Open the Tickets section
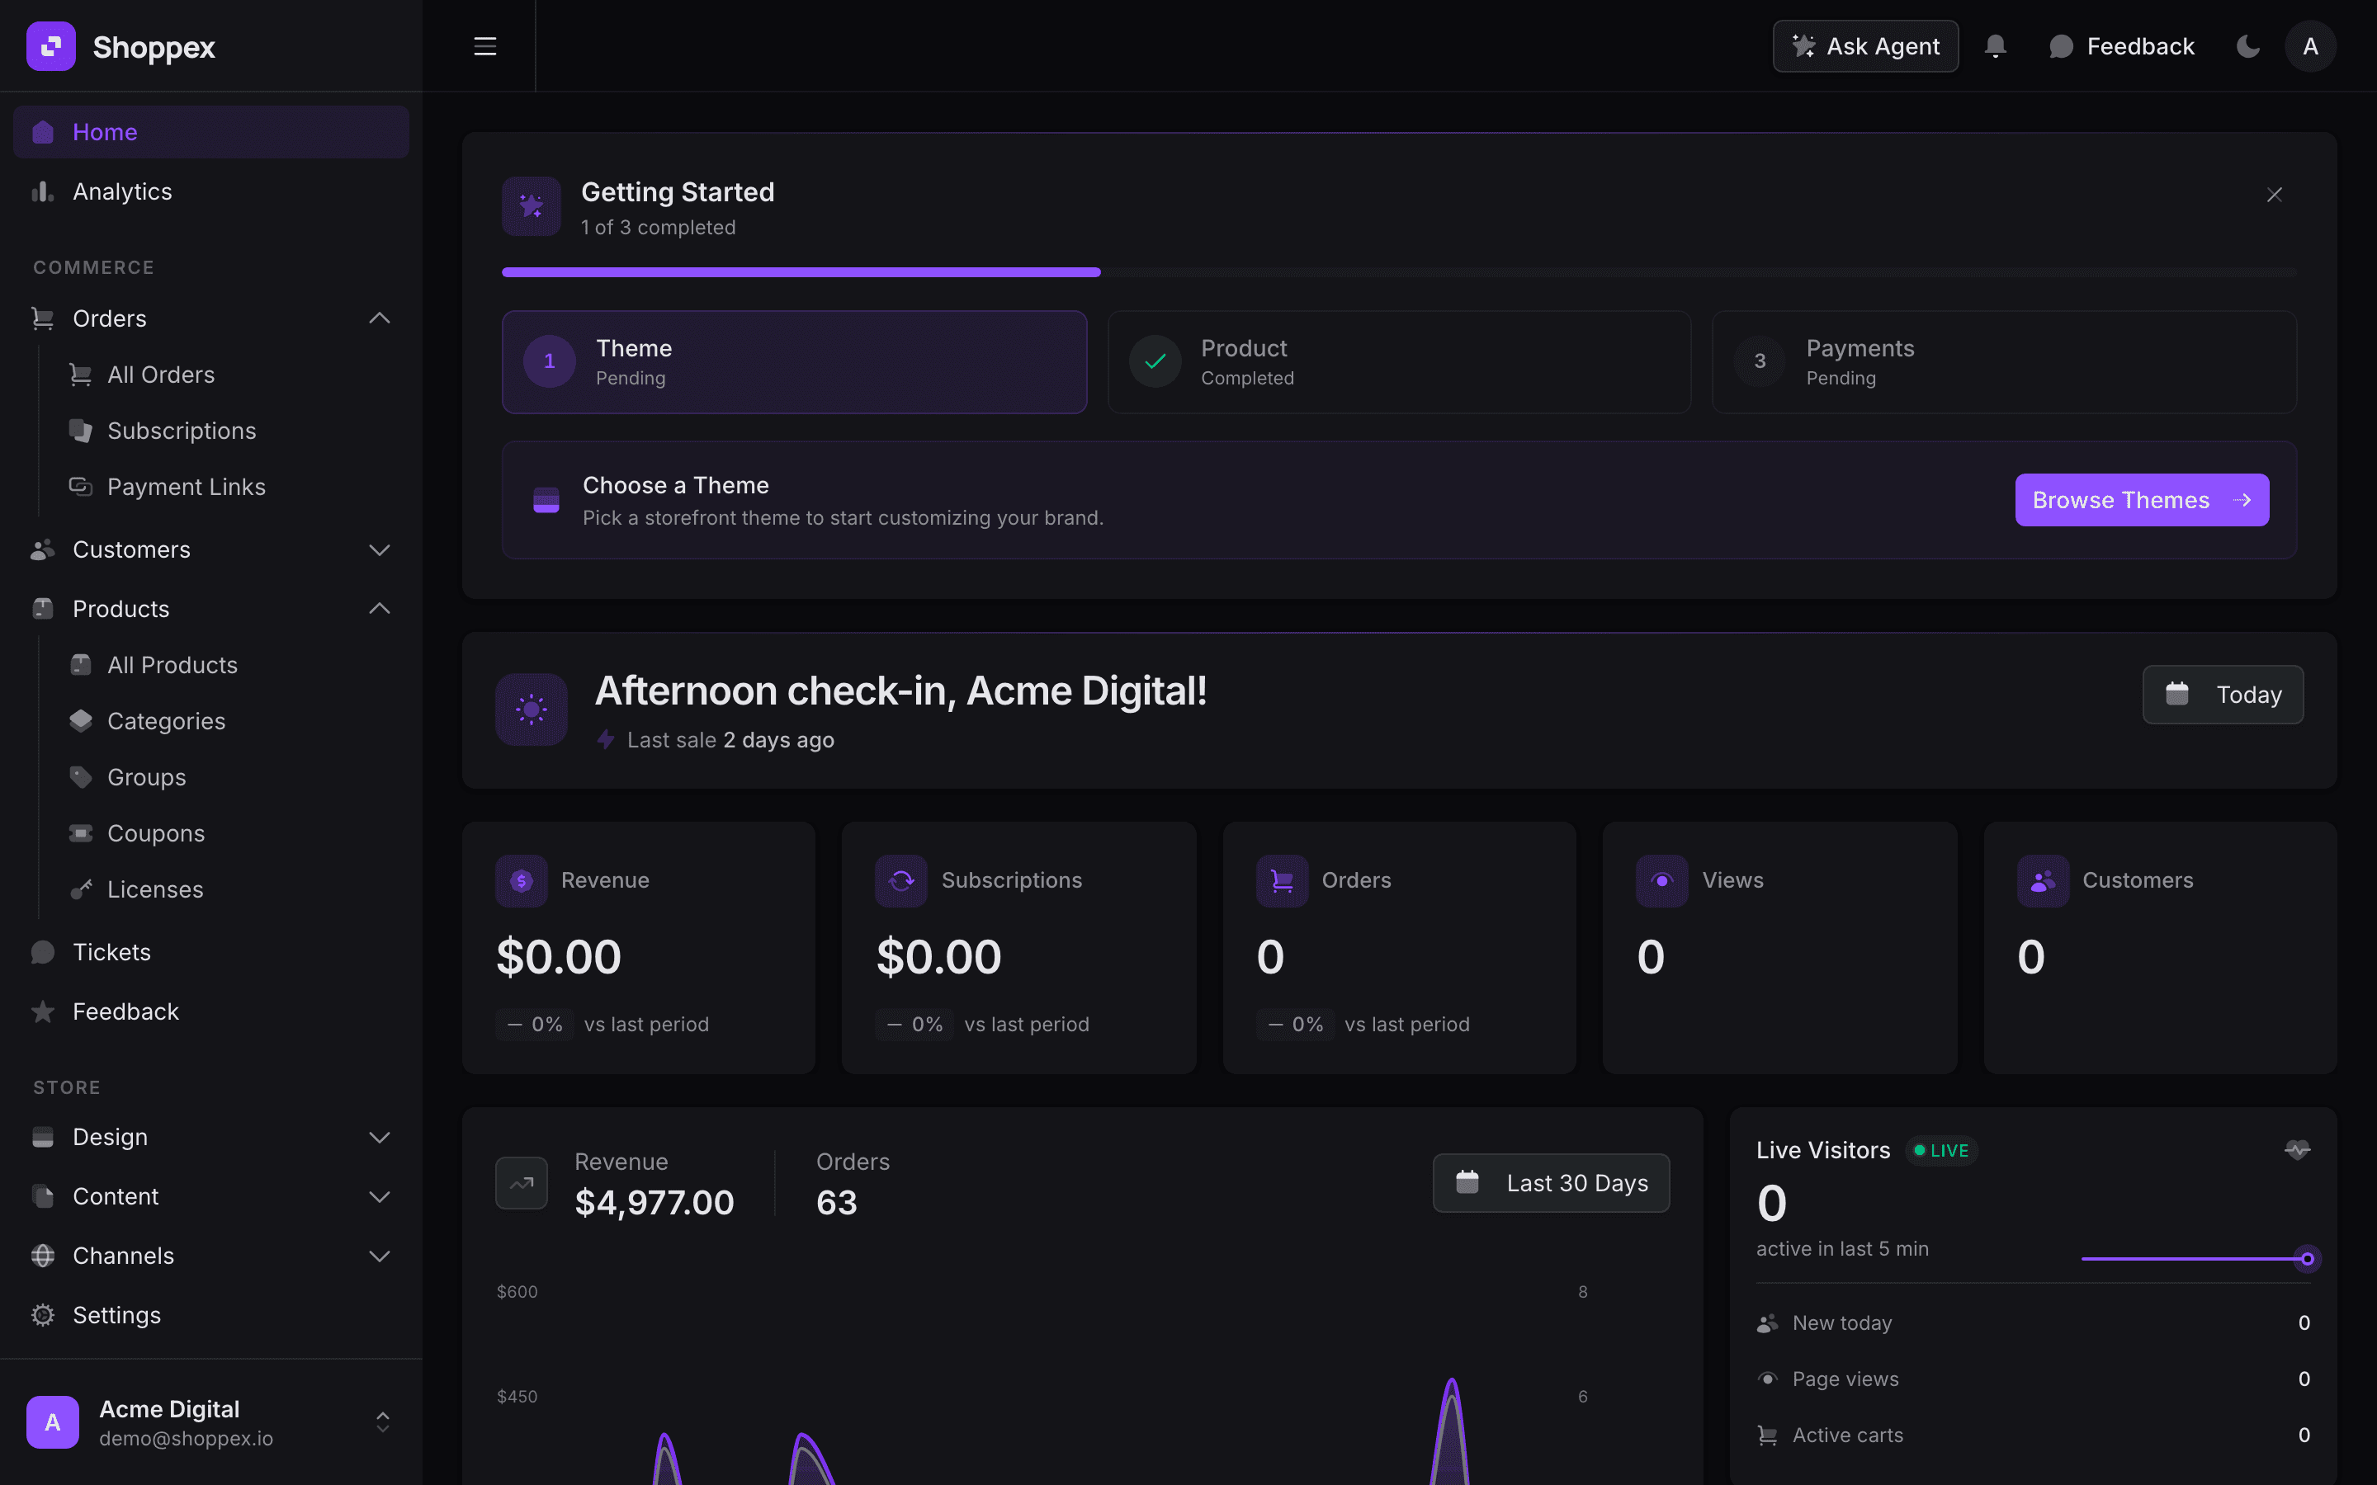 111,950
